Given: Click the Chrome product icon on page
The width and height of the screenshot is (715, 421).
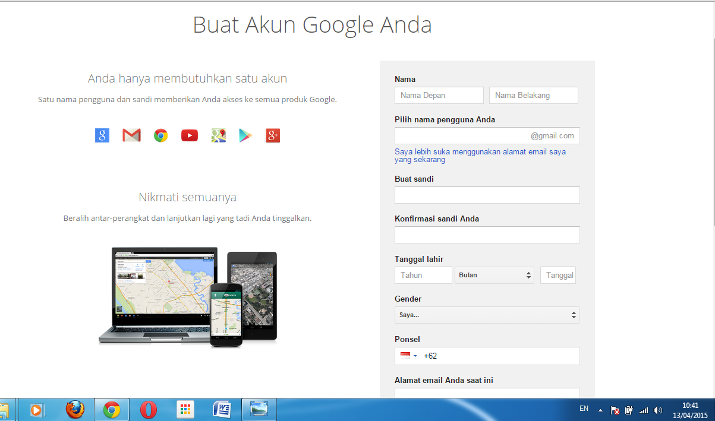Looking at the screenshot, I should pos(160,135).
